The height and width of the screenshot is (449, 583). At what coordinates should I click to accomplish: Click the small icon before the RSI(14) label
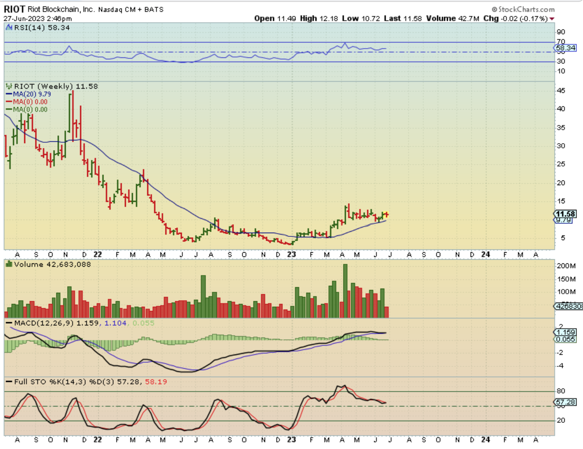9,28
